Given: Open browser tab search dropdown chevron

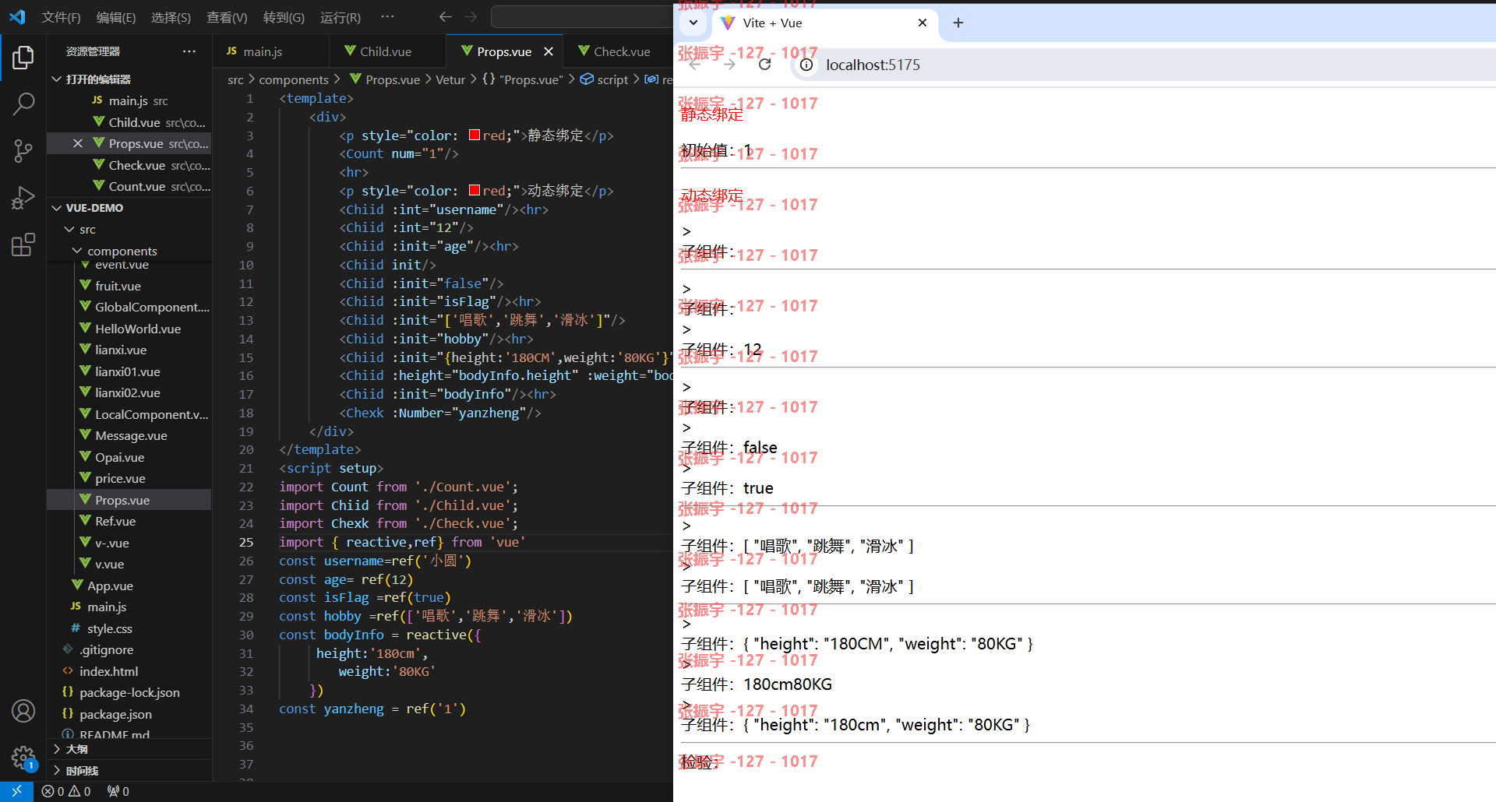Looking at the screenshot, I should click(x=693, y=23).
